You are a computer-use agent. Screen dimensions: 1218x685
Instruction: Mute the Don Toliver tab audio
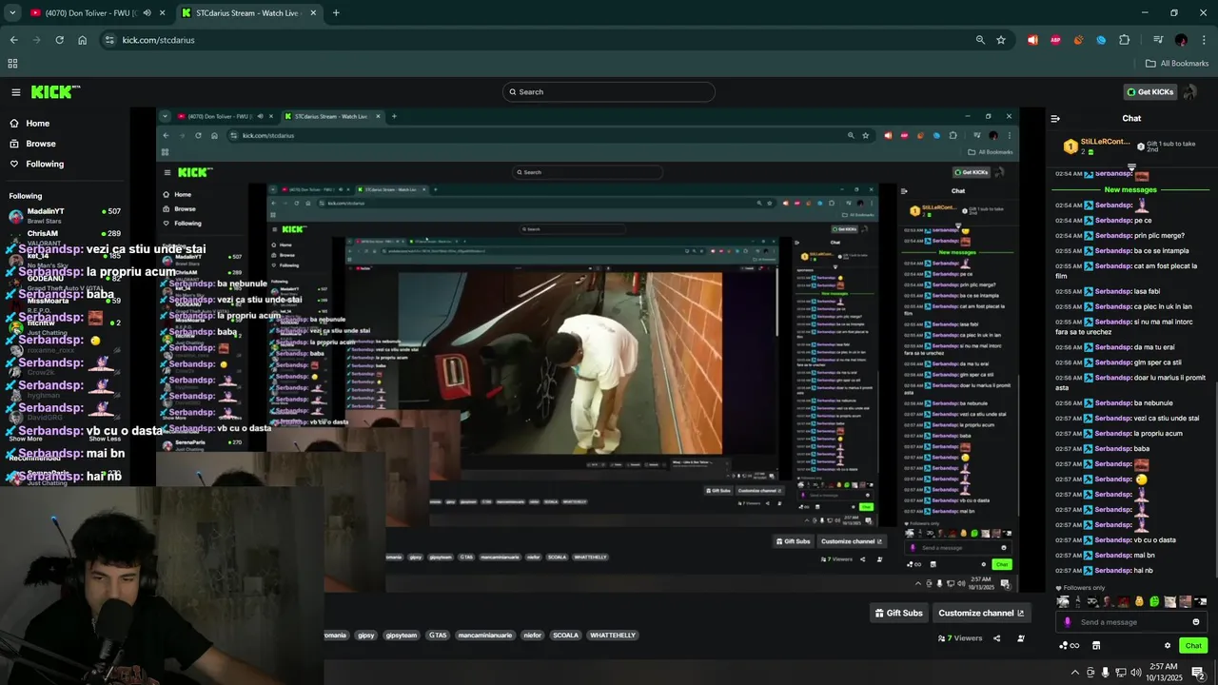click(147, 13)
